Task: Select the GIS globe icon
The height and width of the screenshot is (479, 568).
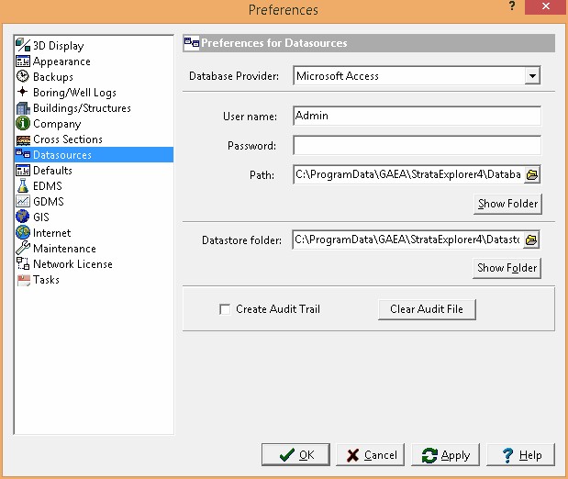Action: click(23, 217)
